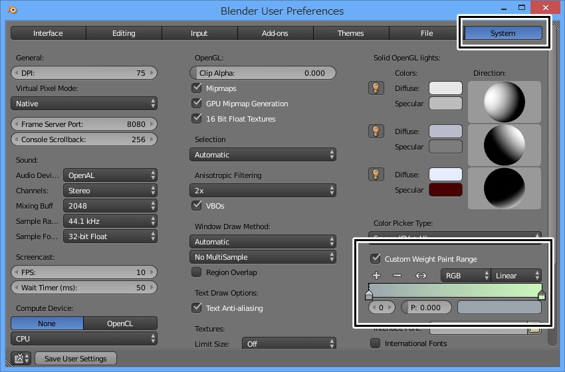Toggle the second solid OpenGL light bulb
The width and height of the screenshot is (565, 372).
pyautogui.click(x=376, y=132)
